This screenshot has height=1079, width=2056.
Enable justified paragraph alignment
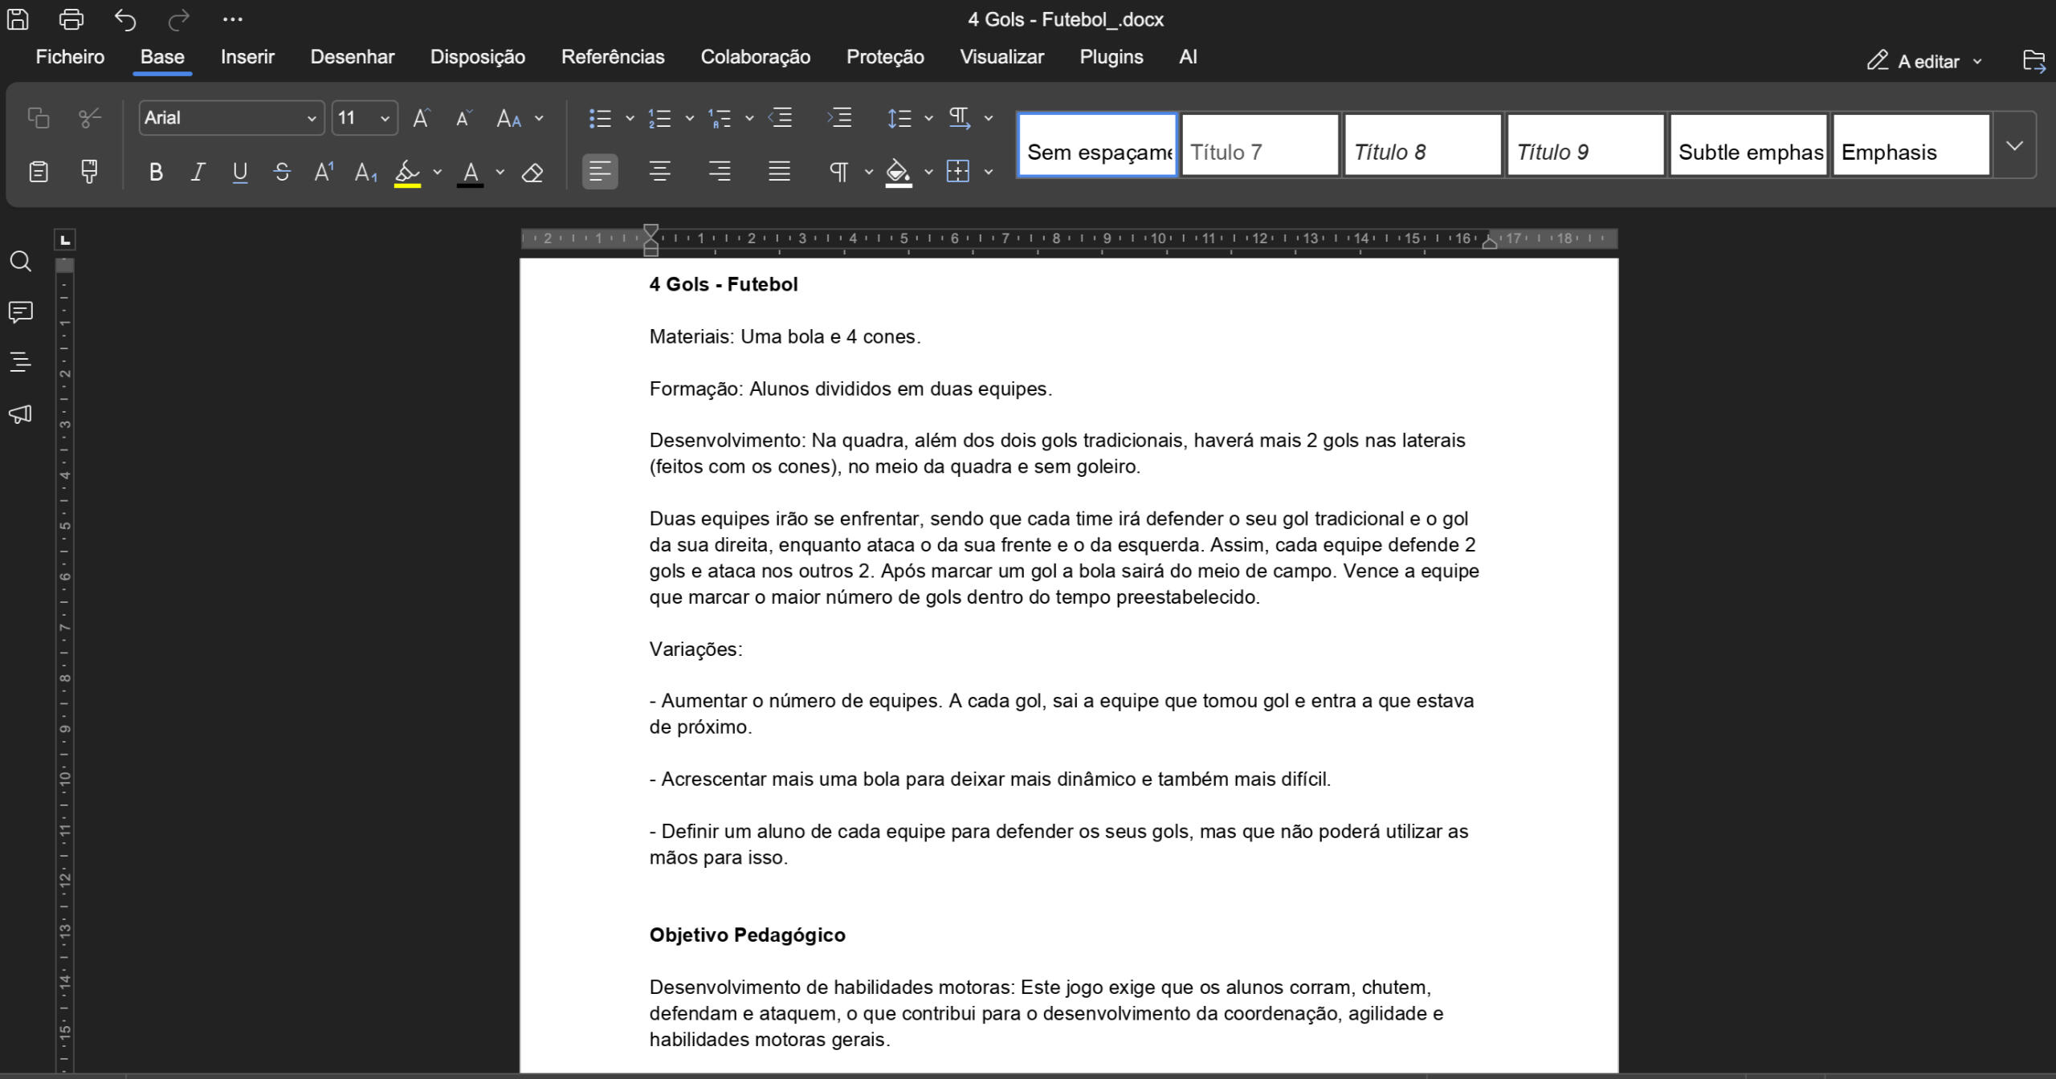point(778,172)
